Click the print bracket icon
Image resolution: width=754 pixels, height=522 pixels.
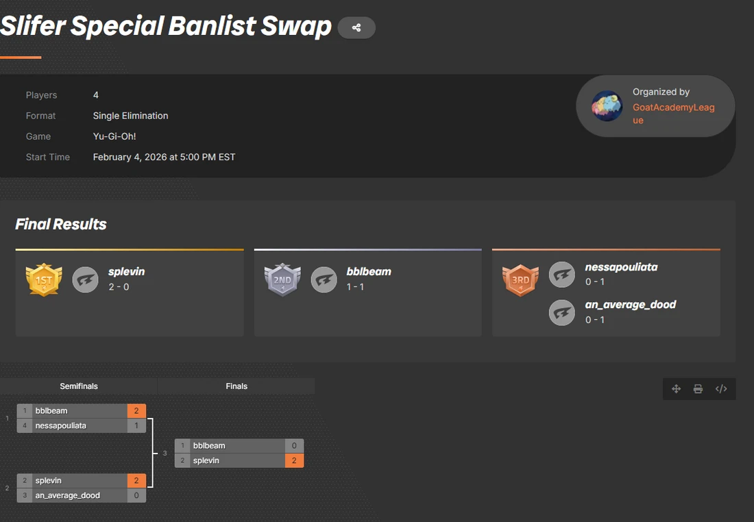pos(698,389)
